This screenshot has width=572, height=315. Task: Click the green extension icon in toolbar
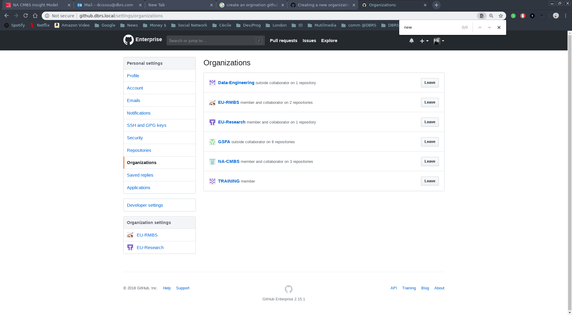click(x=513, y=16)
